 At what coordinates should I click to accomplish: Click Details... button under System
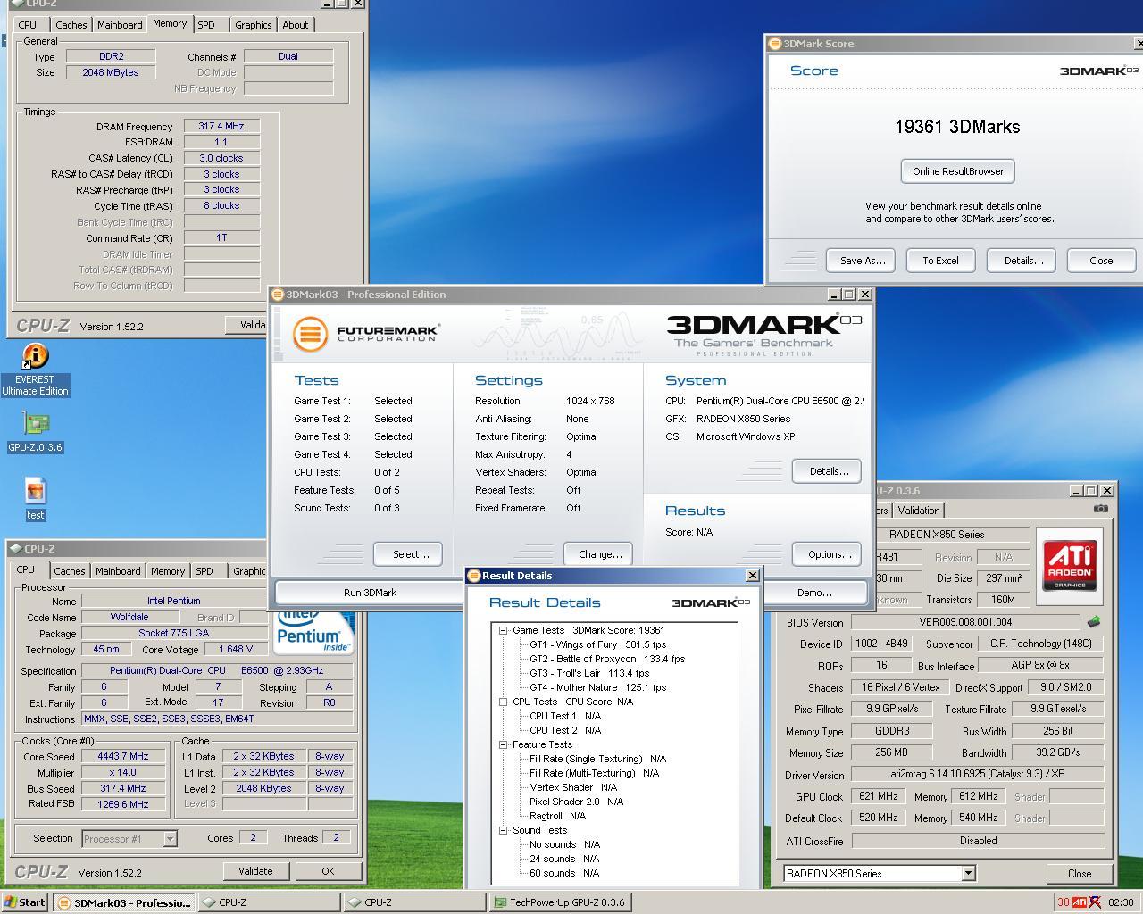point(828,471)
